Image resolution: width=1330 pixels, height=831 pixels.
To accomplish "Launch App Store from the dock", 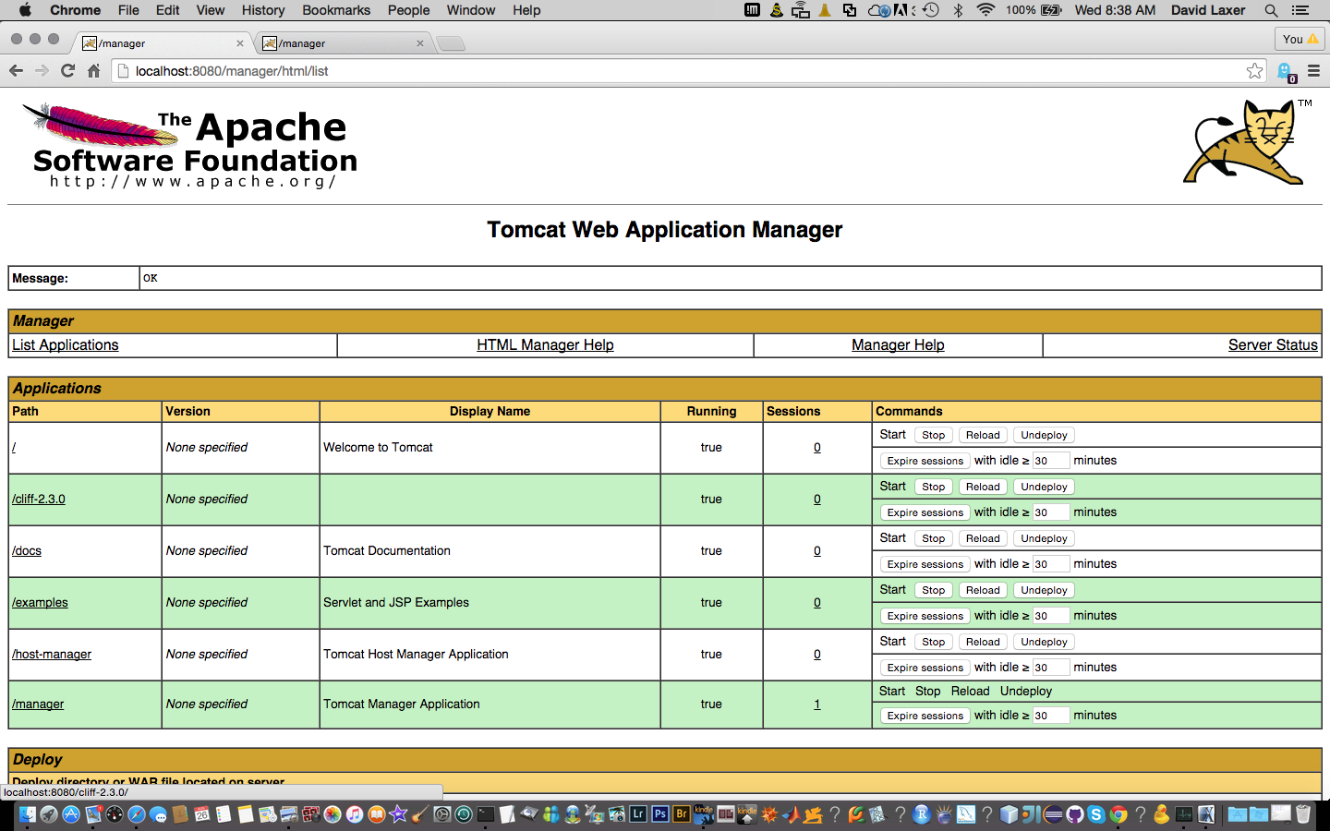I will [x=71, y=814].
